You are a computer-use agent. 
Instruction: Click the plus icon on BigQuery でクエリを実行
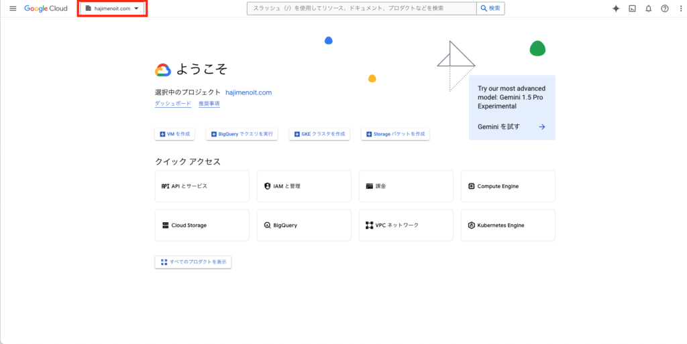(214, 135)
